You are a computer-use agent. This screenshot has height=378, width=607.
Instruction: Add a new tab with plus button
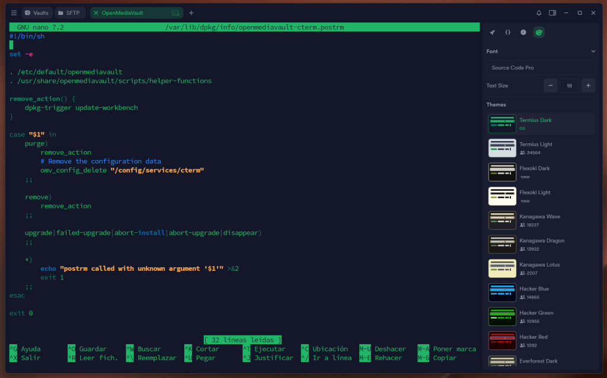click(191, 12)
